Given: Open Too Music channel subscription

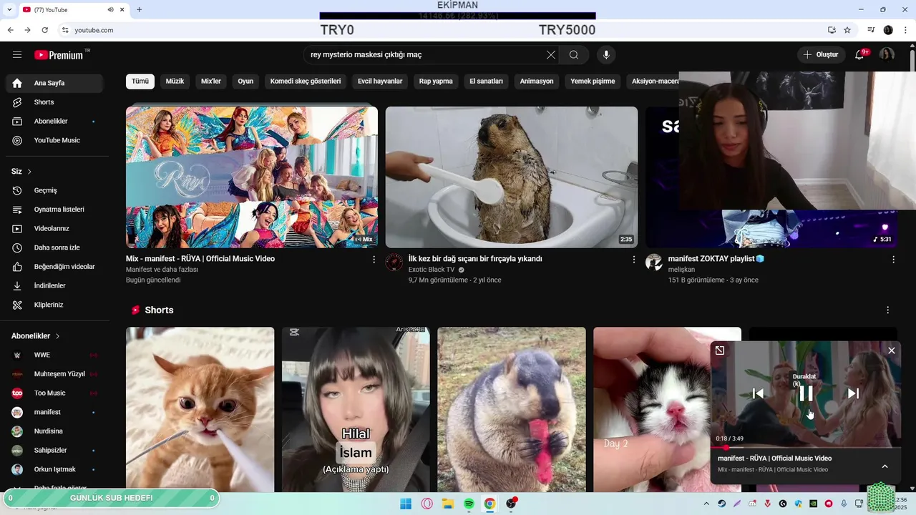Looking at the screenshot, I should (x=54, y=393).
